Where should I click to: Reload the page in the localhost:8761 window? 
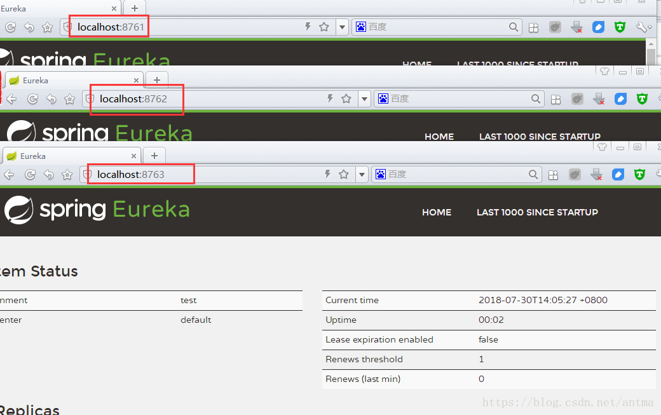click(x=11, y=27)
